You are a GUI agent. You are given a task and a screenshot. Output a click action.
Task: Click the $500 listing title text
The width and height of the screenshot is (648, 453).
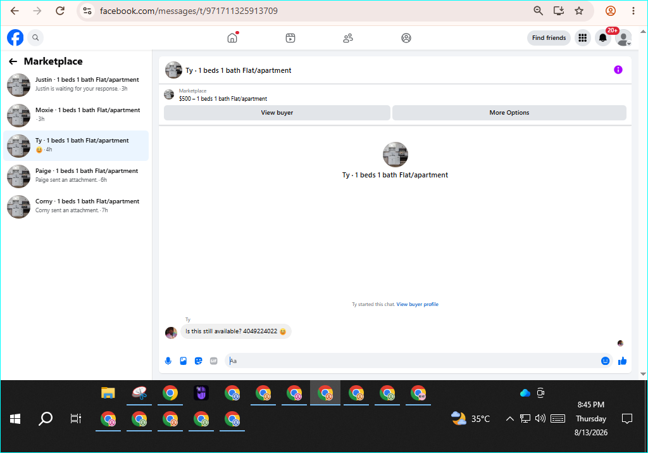pos(223,98)
